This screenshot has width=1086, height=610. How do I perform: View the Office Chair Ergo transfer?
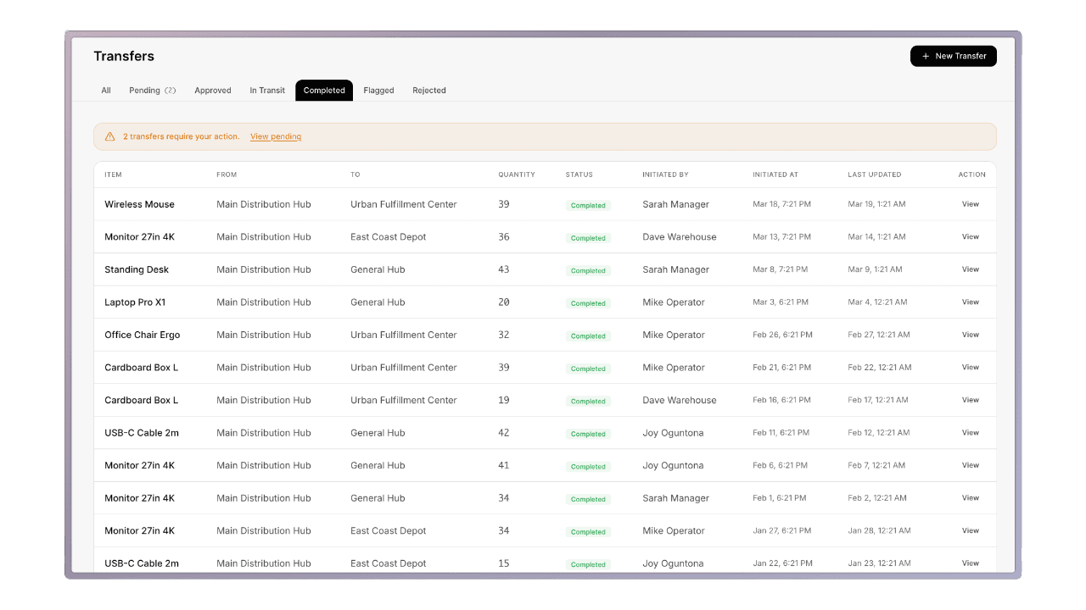(970, 335)
